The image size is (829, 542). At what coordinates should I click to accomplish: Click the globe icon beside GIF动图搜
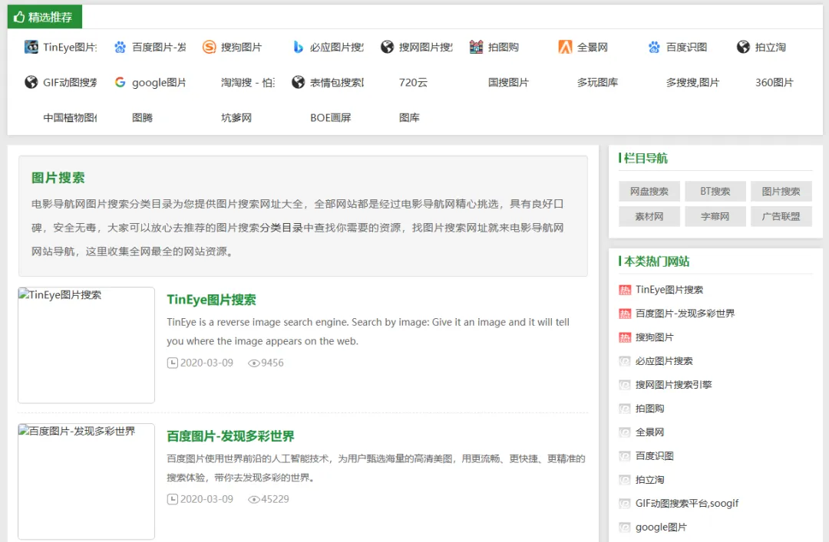click(x=31, y=82)
